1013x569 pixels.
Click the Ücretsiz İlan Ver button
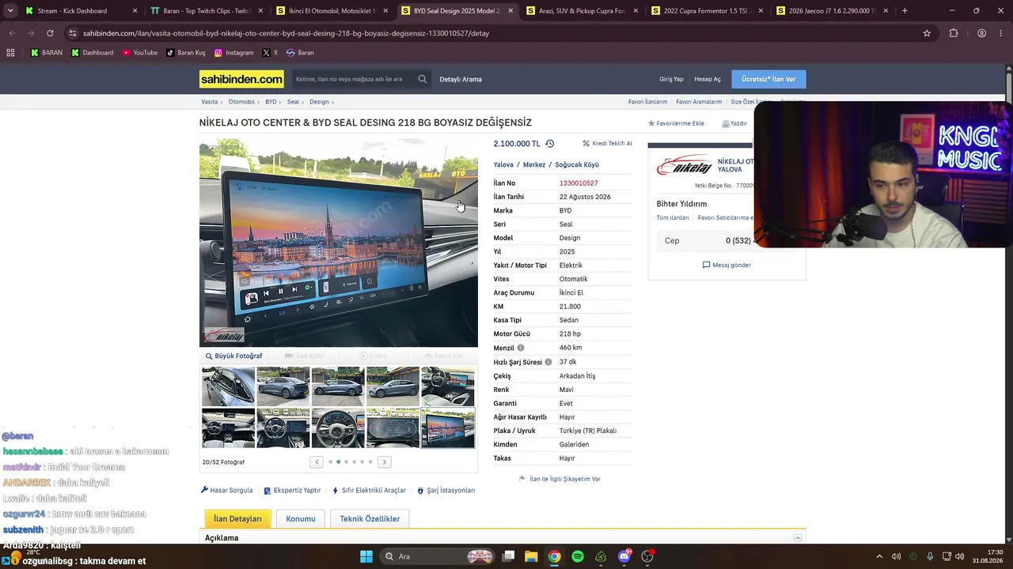tap(768, 79)
